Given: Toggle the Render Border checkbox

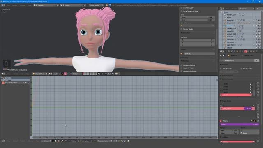Looking at the screenshot, I should (x=181, y=29).
